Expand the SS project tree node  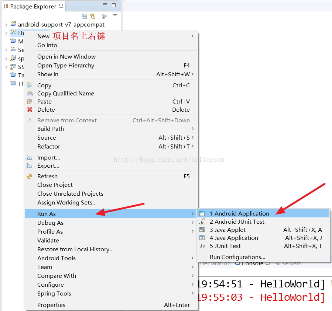[6, 67]
